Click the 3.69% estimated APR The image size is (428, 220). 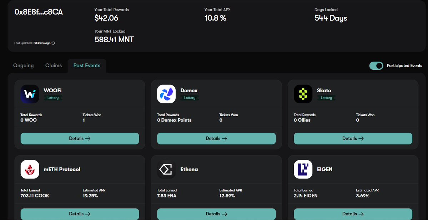click(363, 196)
